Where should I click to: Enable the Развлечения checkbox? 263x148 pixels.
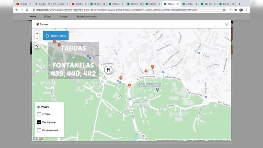[x=39, y=130]
